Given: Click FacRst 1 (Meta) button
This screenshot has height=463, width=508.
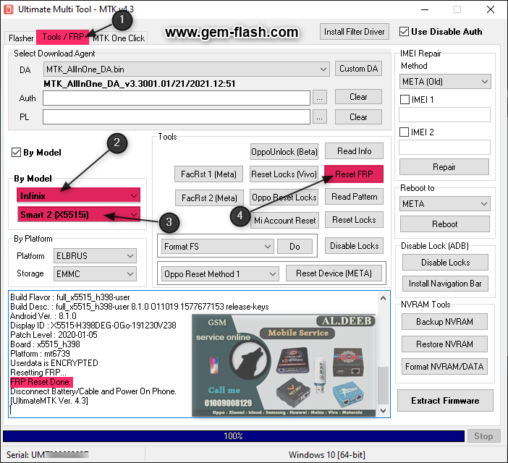Looking at the screenshot, I should tap(208, 174).
